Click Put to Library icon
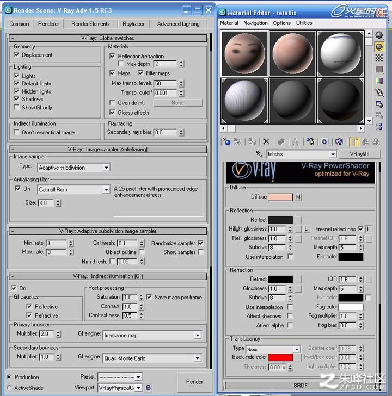Screen dimensions: 392x396 point(310,141)
